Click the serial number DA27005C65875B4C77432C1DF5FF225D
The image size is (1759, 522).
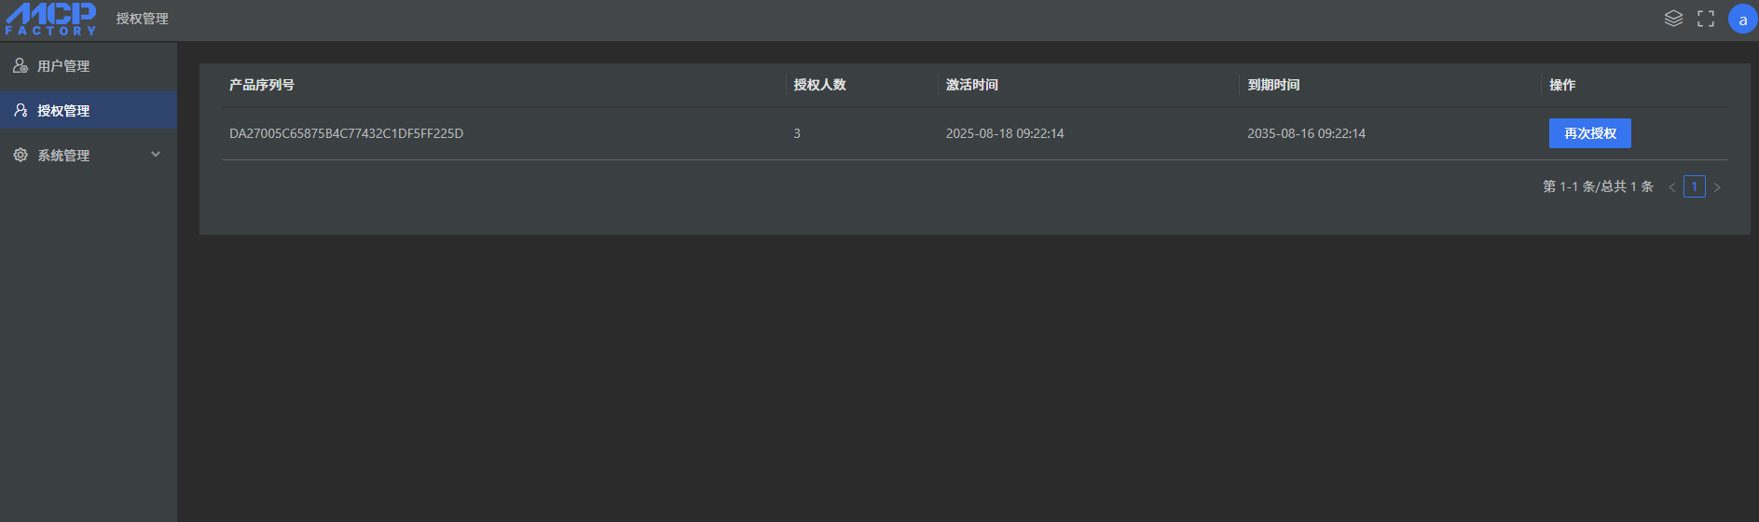(x=346, y=133)
